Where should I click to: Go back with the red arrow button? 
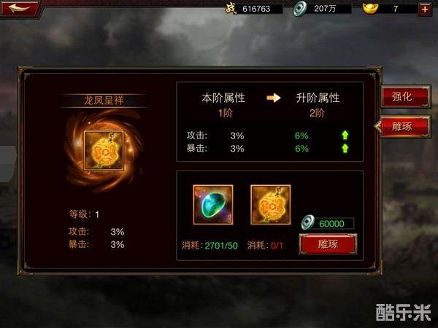20,8
